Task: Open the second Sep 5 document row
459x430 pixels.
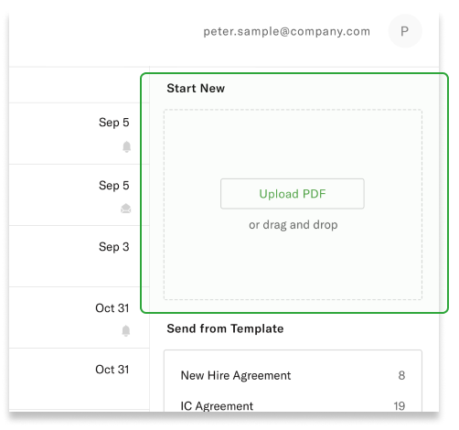Action: [x=80, y=195]
